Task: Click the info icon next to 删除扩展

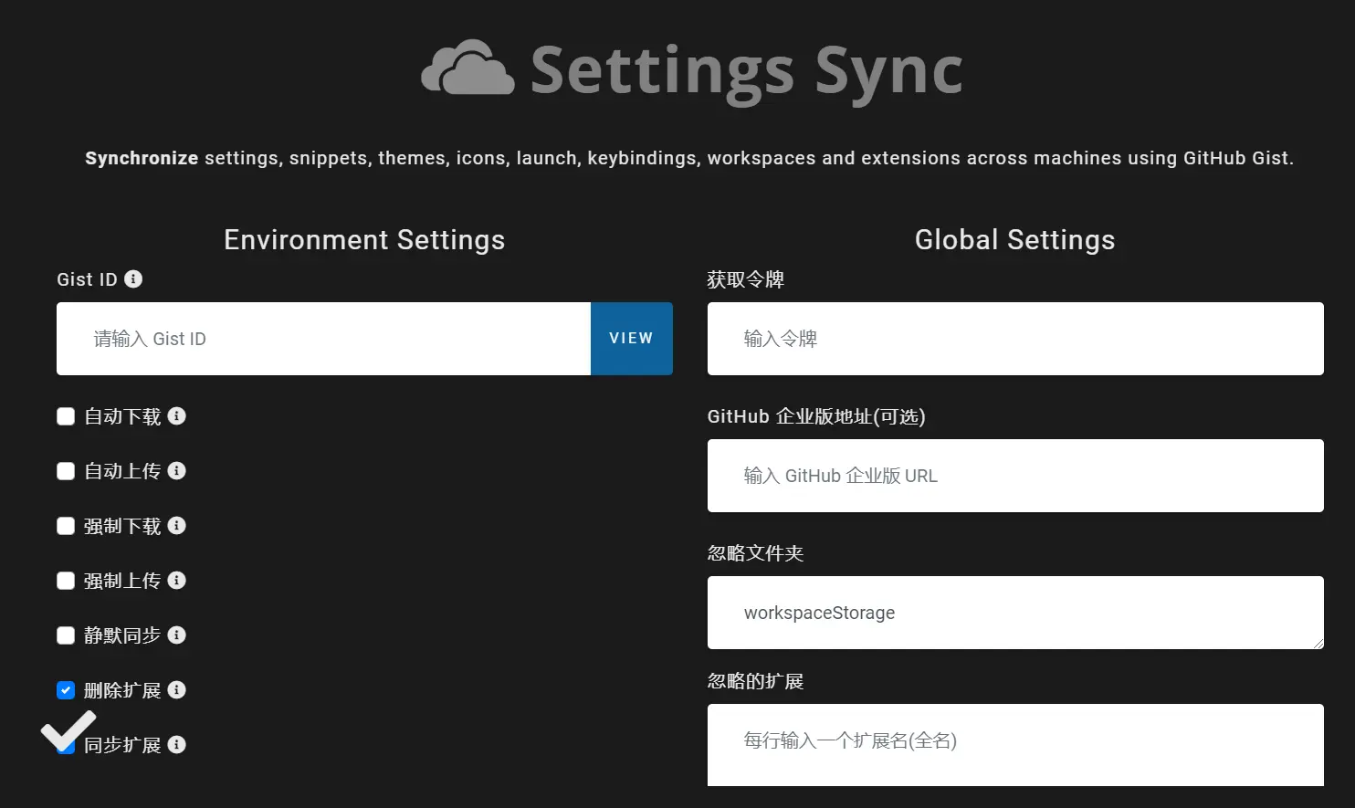Action: pos(177,690)
